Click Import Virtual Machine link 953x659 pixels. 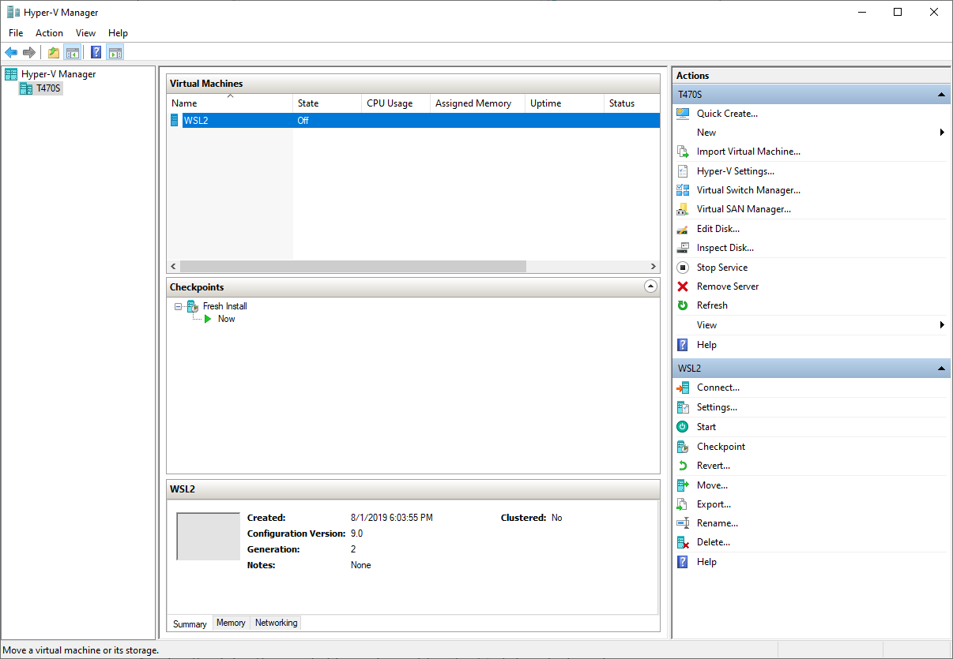pyautogui.click(x=748, y=152)
